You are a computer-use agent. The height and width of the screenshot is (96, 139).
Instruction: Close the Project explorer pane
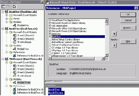pyautogui.click(x=42, y=2)
